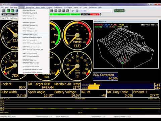Click the icon right of the stop button
This screenshot has height=121, width=161.
(x=81, y=11)
